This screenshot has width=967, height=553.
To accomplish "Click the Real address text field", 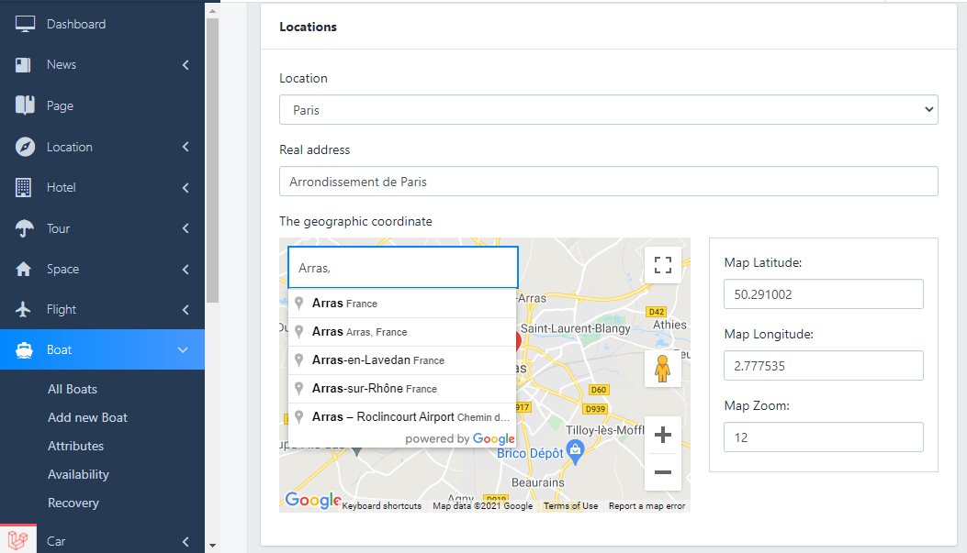I will pyautogui.click(x=608, y=182).
